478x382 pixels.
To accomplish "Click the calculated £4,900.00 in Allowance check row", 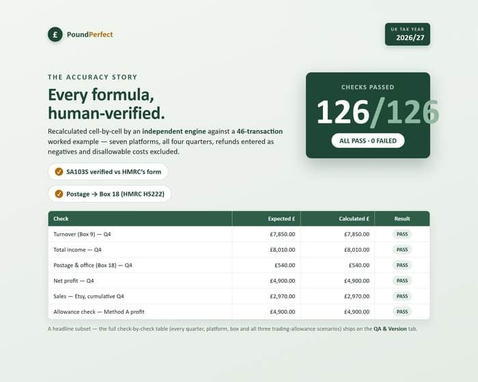I will pos(356,312).
